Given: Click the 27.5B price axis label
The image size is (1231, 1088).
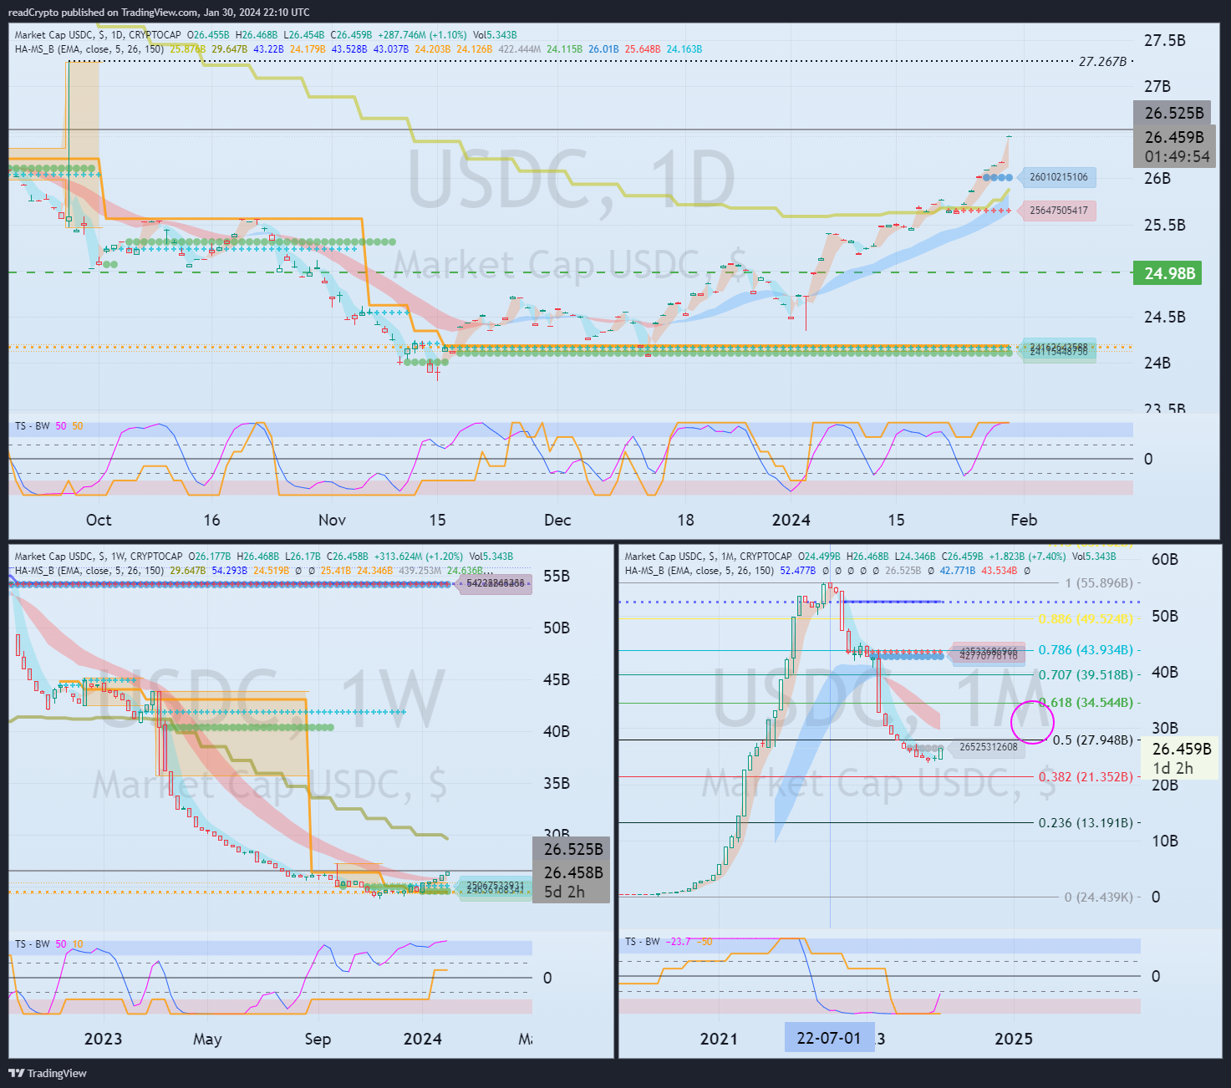Looking at the screenshot, I should 1164,40.
